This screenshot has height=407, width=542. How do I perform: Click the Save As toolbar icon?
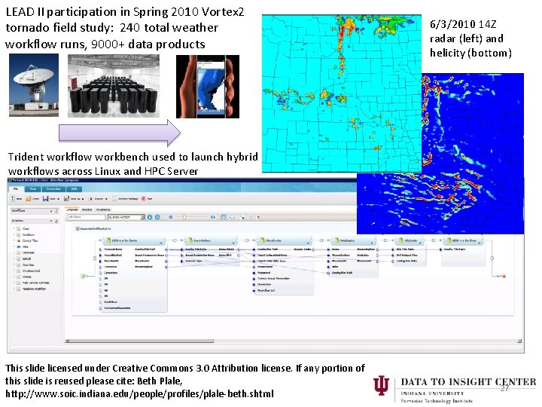[x=66, y=199]
